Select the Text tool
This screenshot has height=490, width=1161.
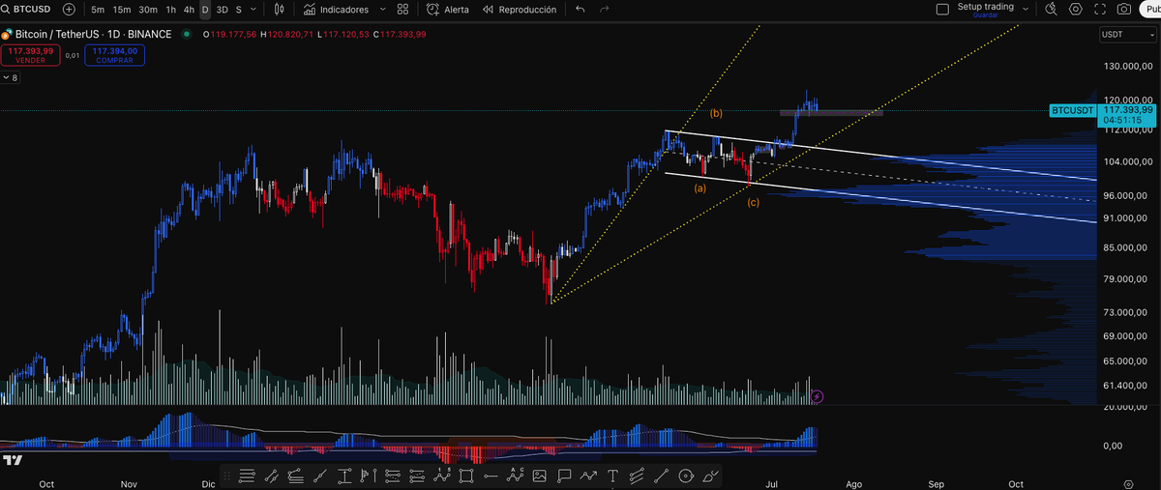coord(612,476)
